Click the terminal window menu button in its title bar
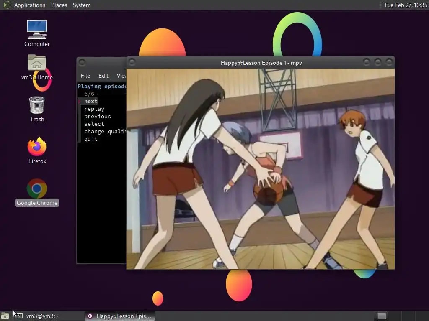The height and width of the screenshot is (321, 429). click(82, 63)
